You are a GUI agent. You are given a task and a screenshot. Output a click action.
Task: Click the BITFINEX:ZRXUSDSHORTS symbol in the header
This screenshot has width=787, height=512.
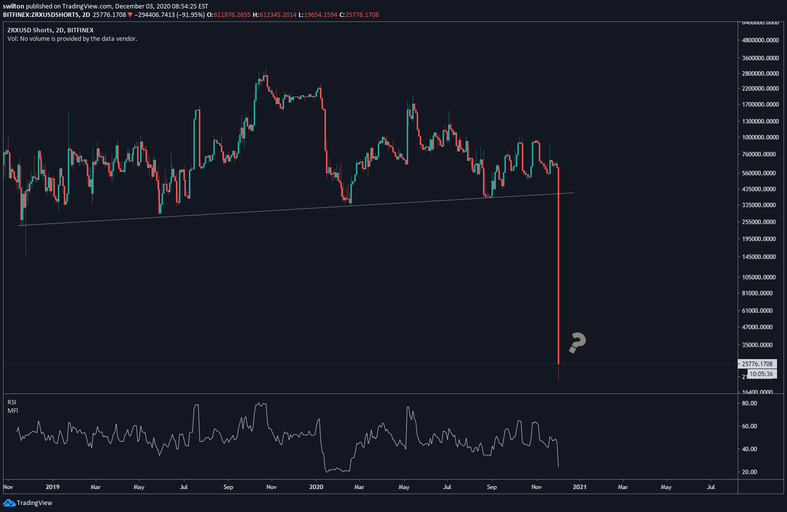[41, 14]
